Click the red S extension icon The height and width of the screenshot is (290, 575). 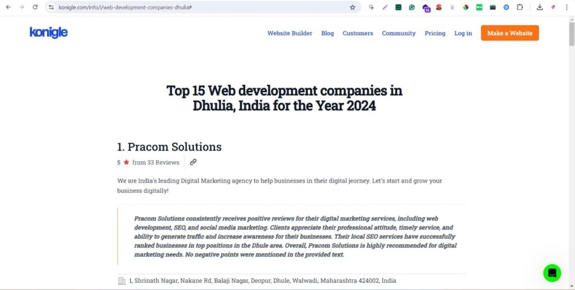[x=439, y=7]
